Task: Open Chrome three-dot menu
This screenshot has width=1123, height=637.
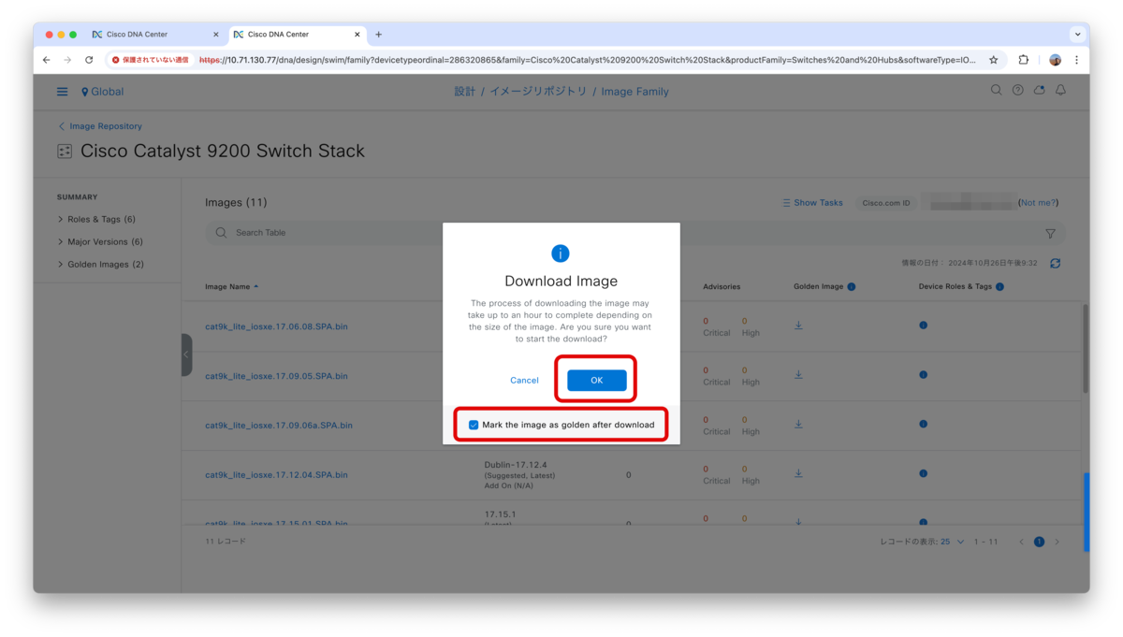Action: tap(1076, 60)
